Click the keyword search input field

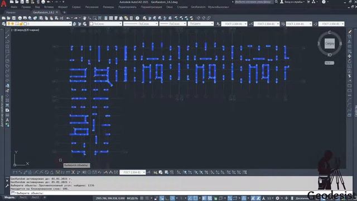(x=254, y=2)
